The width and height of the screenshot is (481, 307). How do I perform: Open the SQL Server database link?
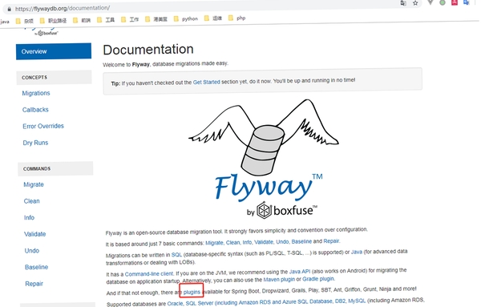[200, 303]
